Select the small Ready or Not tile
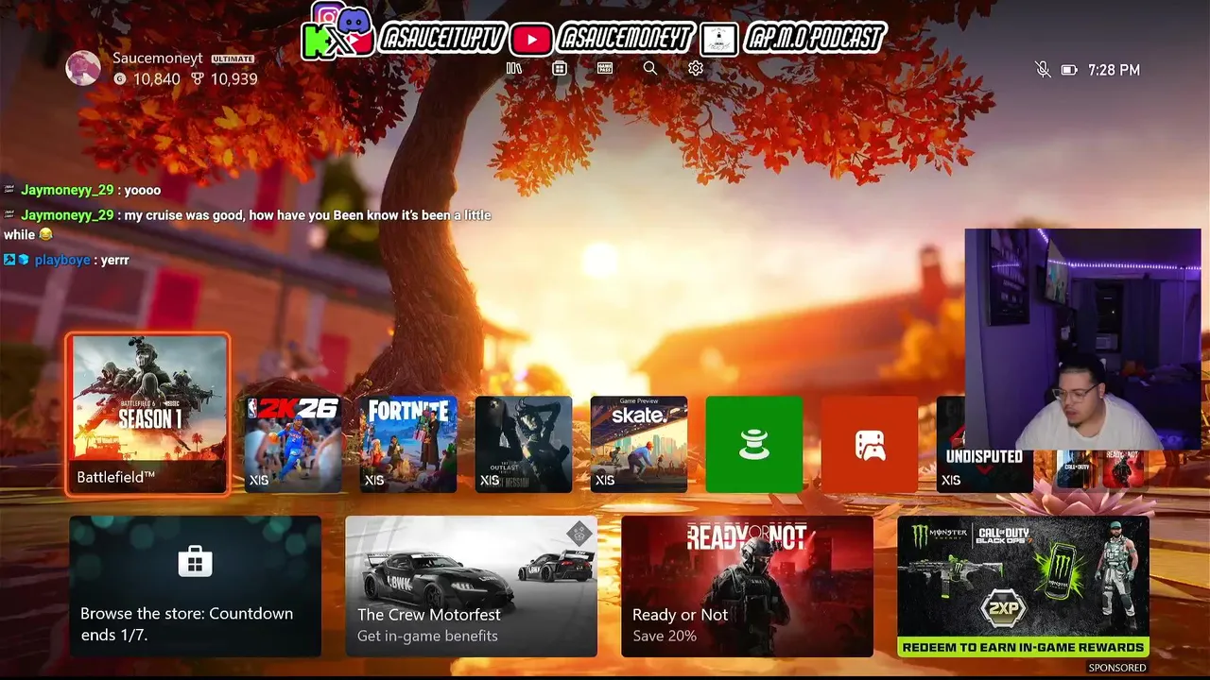This screenshot has height=680, width=1210. tap(1123, 469)
